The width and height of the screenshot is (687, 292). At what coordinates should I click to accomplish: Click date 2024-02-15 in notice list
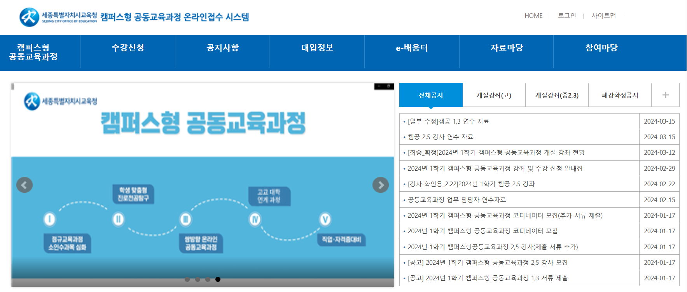click(x=659, y=200)
